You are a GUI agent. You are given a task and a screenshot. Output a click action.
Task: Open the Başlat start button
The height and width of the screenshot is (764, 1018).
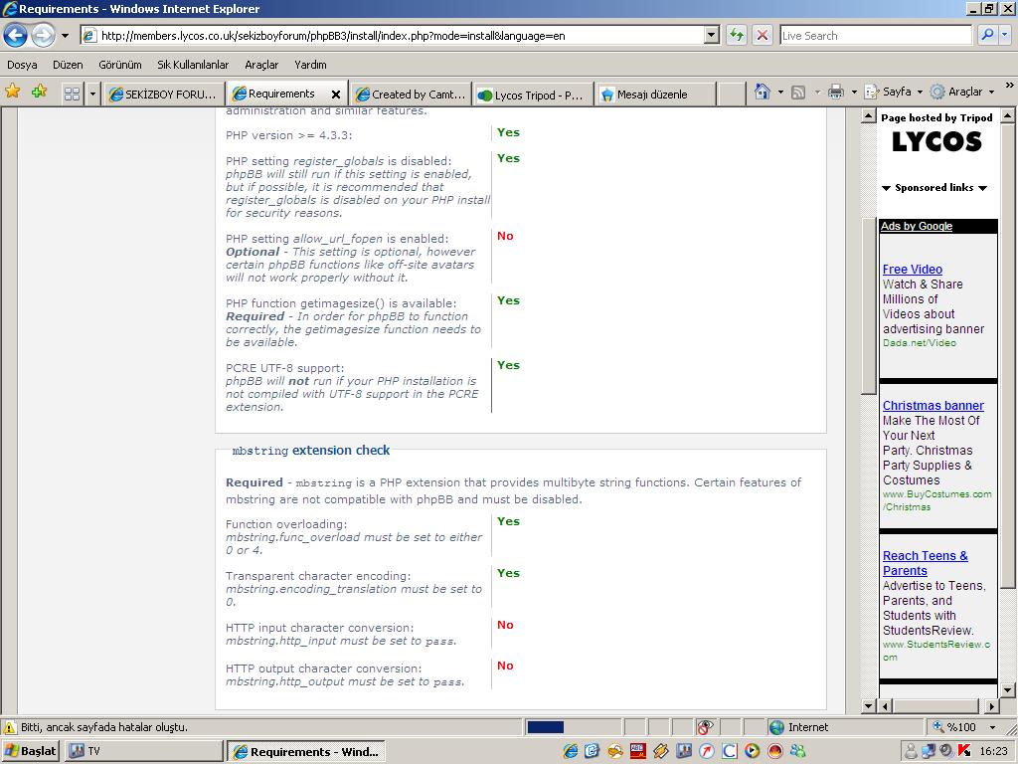(x=31, y=751)
